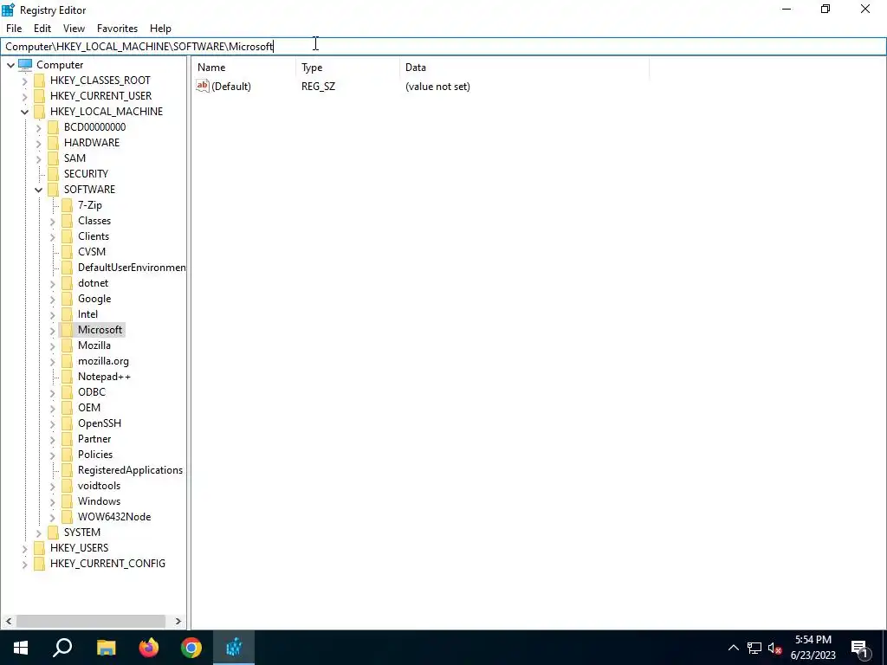Launch Google Chrome from taskbar
887x665 pixels.
[x=191, y=648]
